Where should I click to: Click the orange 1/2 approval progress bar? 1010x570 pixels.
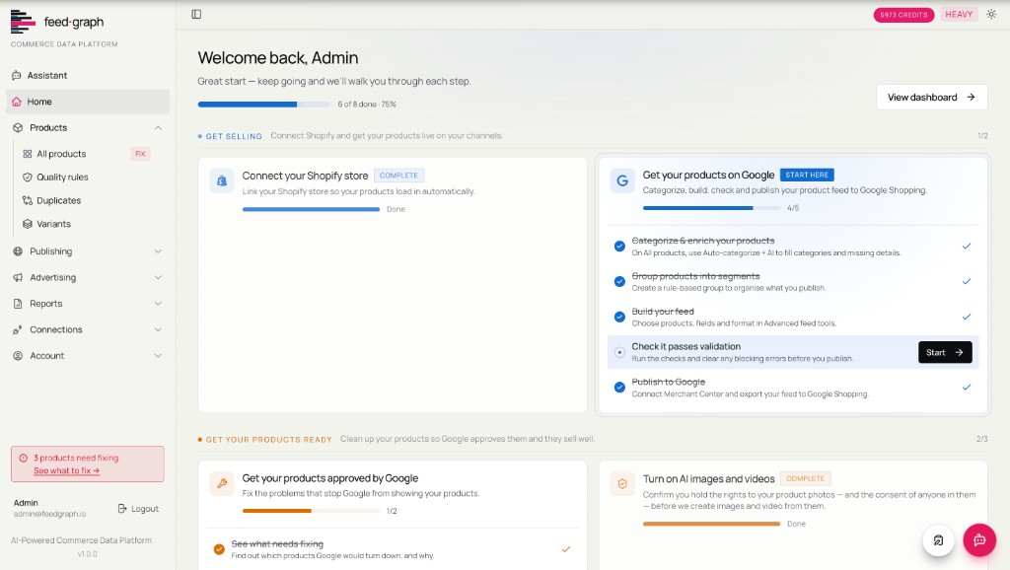pyautogui.click(x=311, y=511)
